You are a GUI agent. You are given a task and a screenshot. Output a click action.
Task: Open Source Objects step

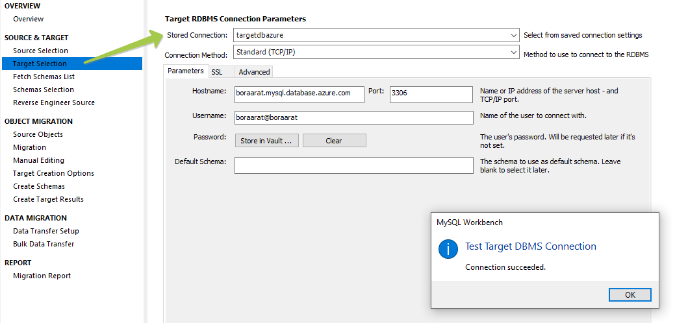coord(38,134)
